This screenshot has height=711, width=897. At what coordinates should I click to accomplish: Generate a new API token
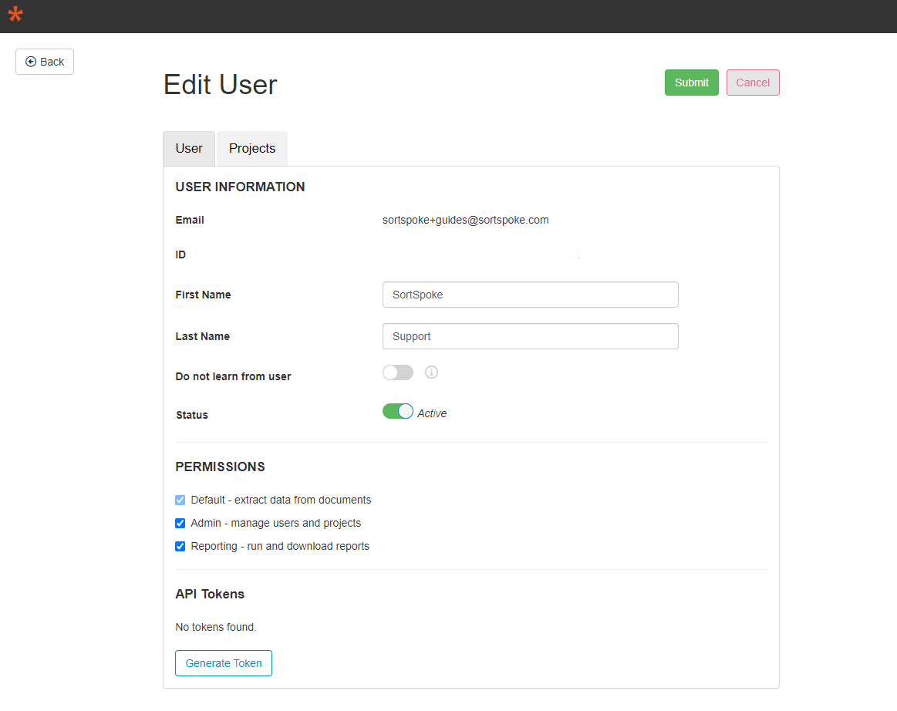tap(223, 663)
